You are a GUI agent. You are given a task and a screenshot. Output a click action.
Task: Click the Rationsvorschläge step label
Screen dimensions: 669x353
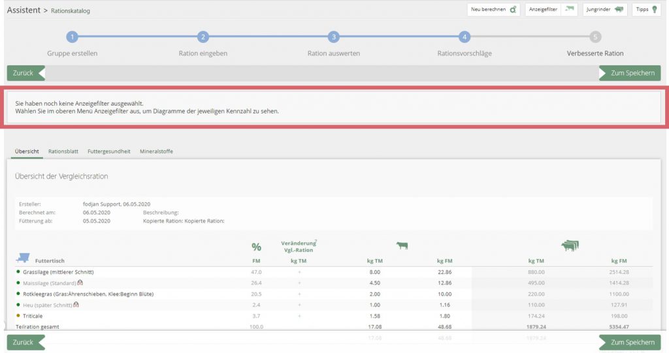465,54
